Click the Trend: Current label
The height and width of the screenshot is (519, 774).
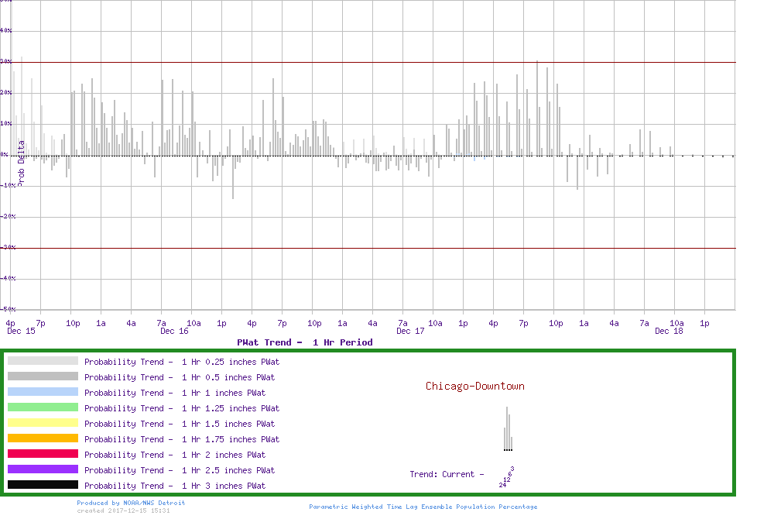(x=447, y=474)
